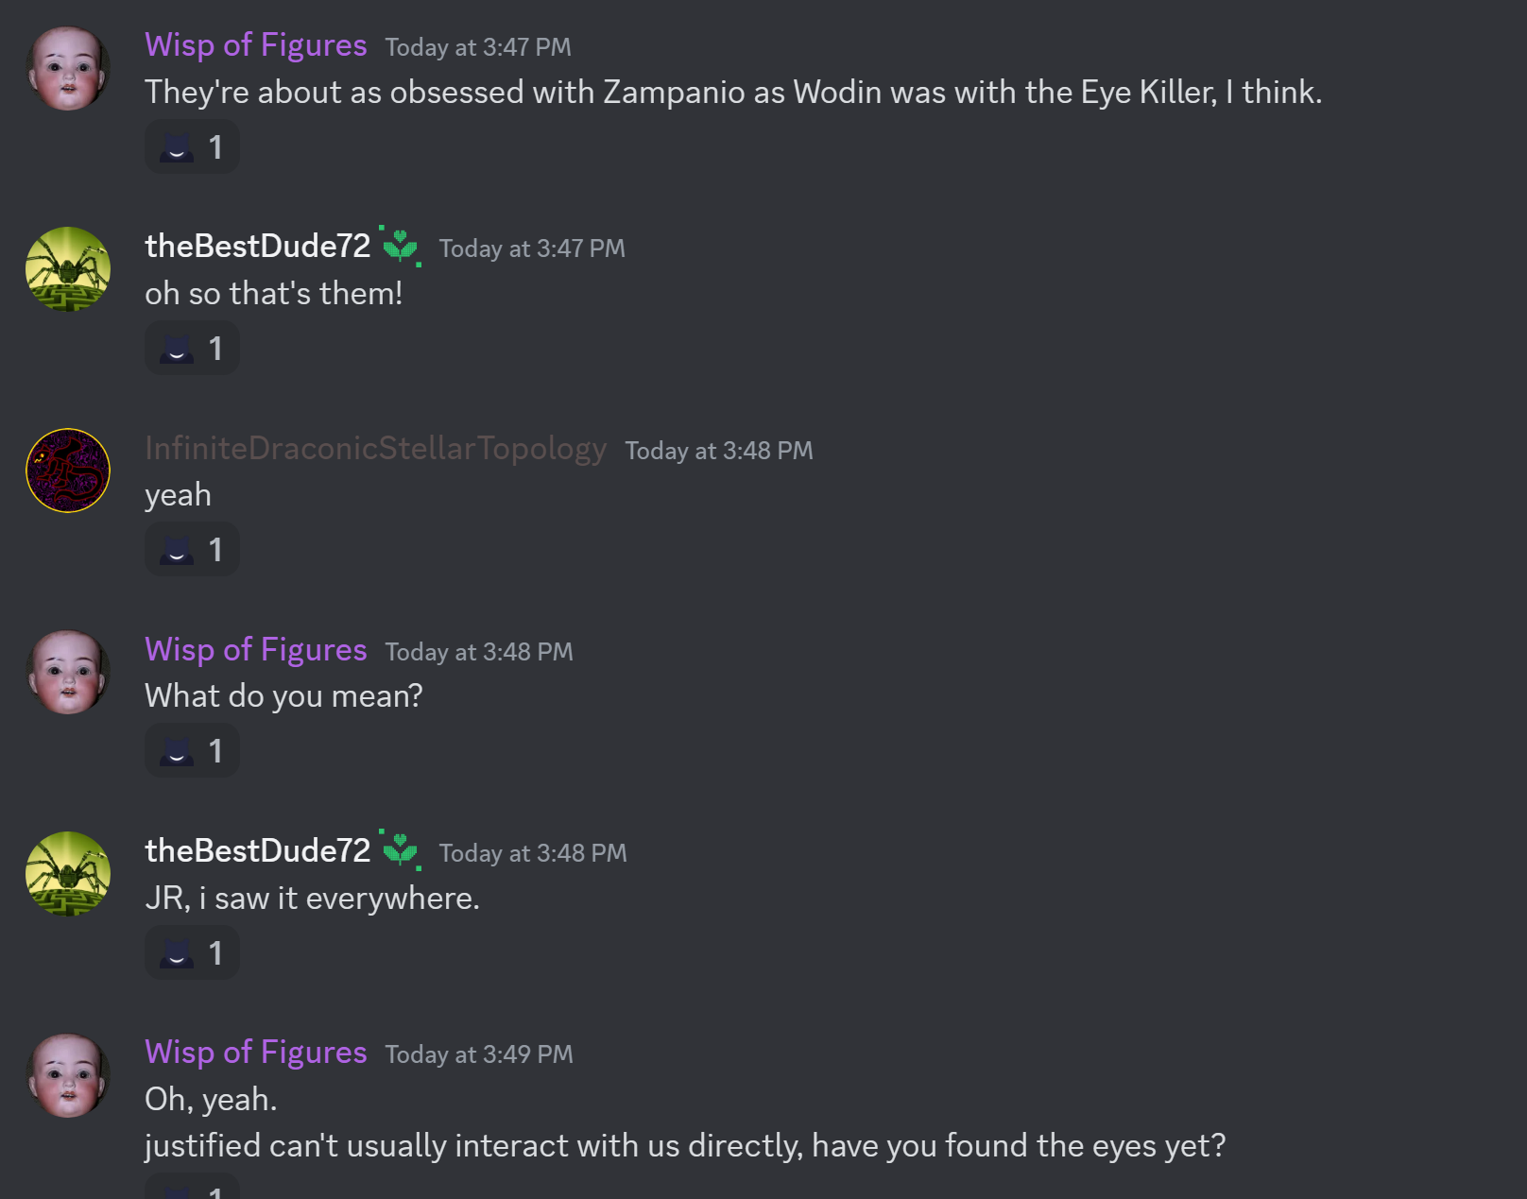Click InfiniteDraconicStellarTopology's dragon avatar
This screenshot has height=1199, width=1527.
point(68,471)
